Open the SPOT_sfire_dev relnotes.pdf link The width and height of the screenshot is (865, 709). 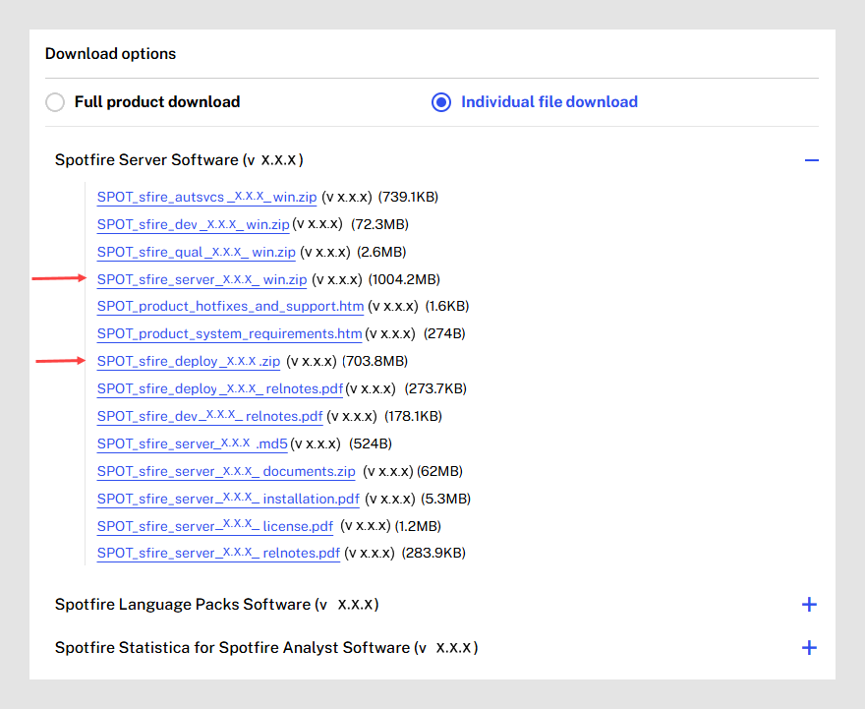[x=209, y=417]
